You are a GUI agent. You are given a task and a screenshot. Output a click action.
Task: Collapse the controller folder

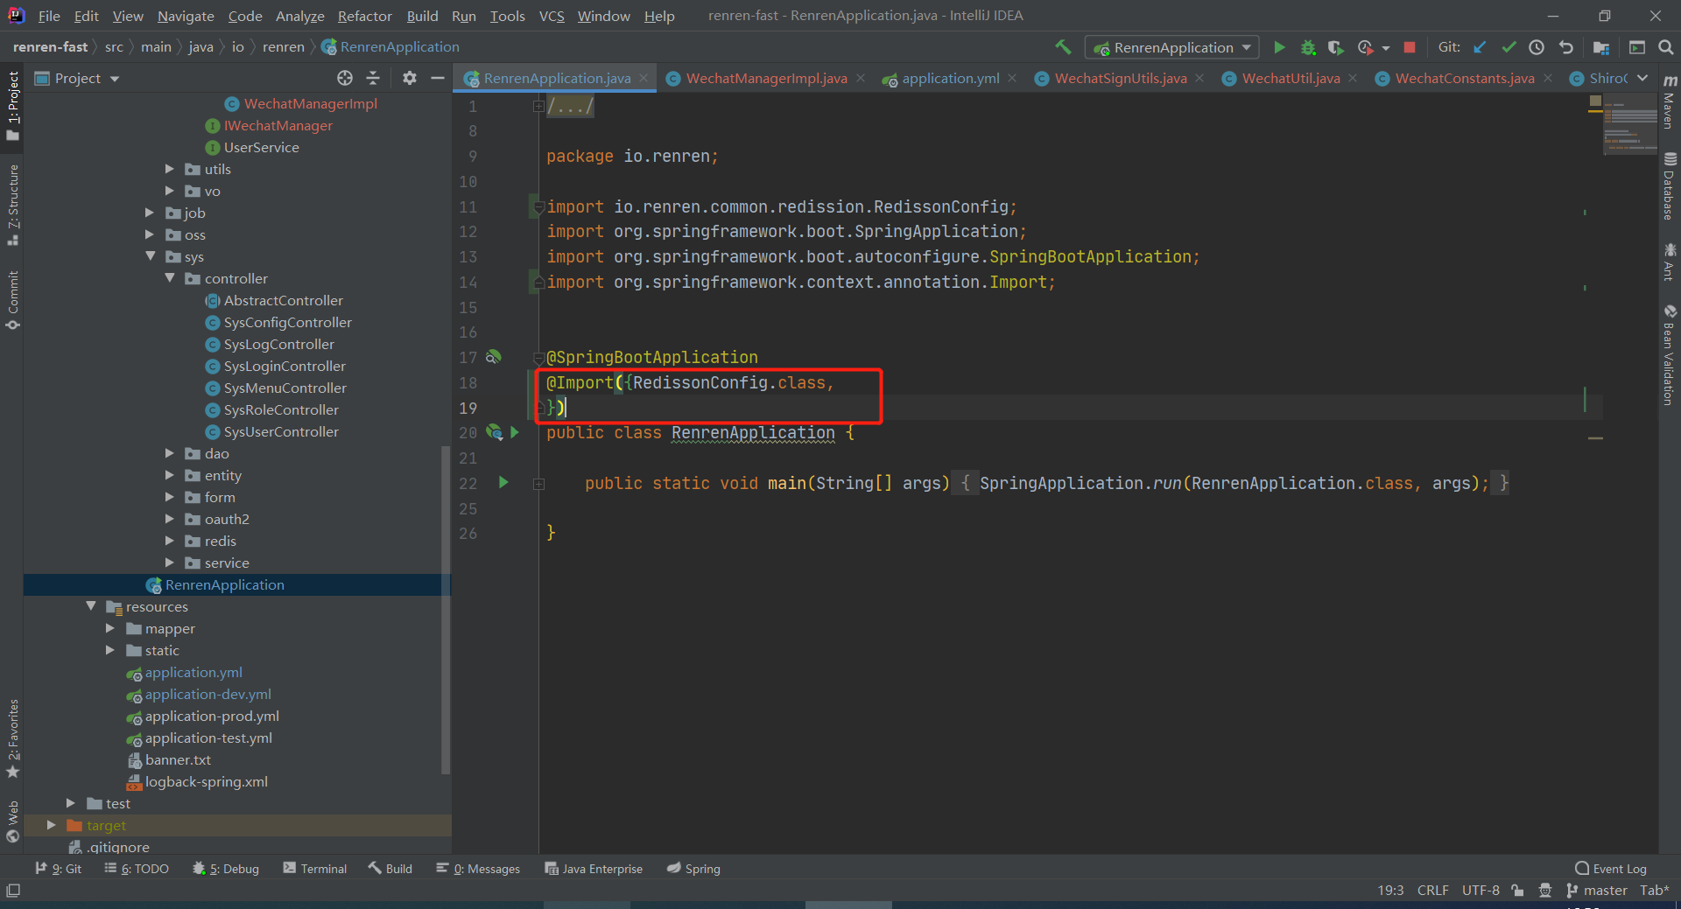(170, 278)
